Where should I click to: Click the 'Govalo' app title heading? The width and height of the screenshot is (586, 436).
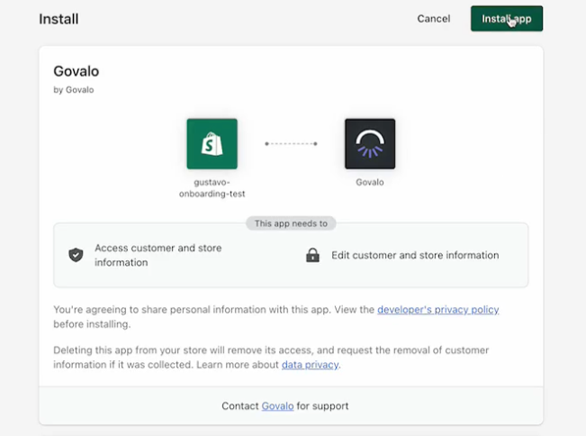(77, 71)
